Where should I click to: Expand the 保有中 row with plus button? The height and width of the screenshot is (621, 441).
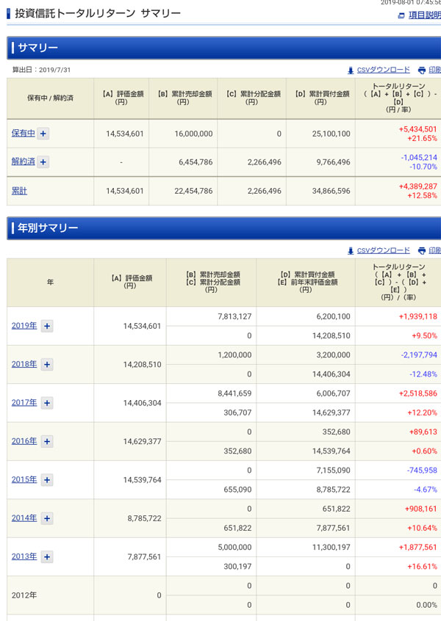tap(43, 134)
